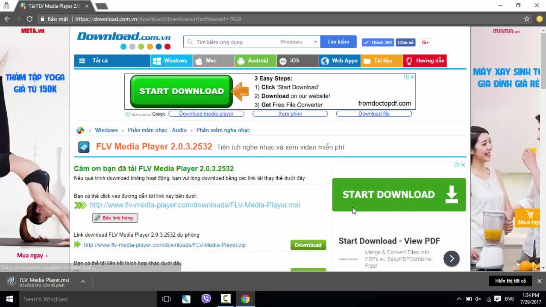Click the browser address bar URL

[x=158, y=19]
